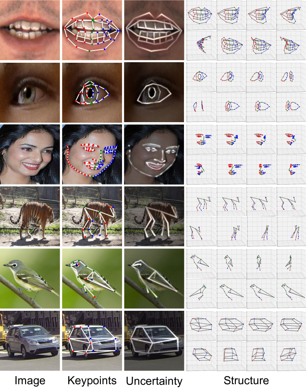
Task: Open first 3D structure plot of the eye
Action: 201,77
